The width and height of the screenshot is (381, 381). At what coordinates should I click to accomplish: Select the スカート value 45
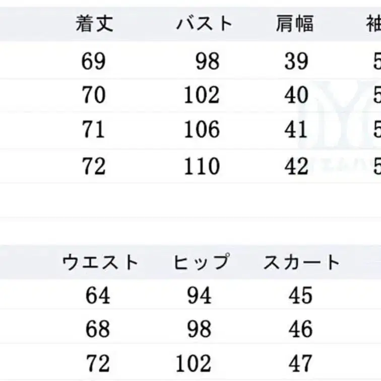point(301,295)
